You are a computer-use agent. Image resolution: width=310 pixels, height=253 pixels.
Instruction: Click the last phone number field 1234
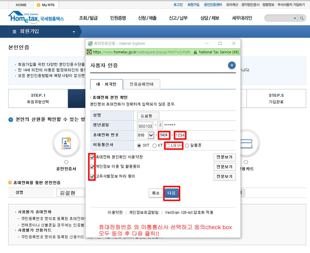(x=180, y=135)
